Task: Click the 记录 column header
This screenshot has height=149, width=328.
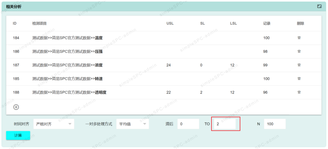Action: 267,24
